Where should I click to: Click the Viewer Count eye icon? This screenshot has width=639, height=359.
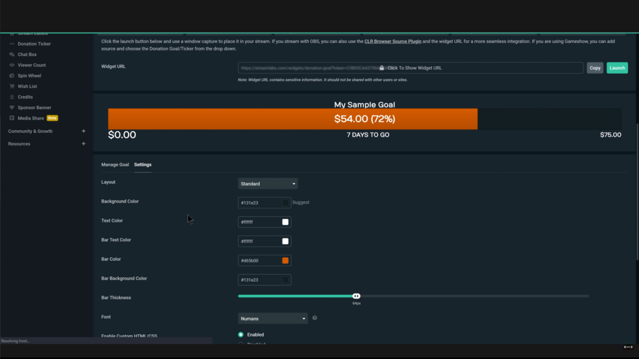click(12, 65)
